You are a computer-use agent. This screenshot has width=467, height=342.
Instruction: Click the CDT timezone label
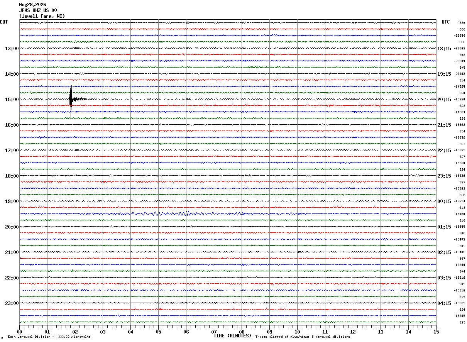4,22
